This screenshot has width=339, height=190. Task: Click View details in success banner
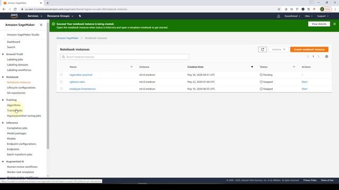(x=319, y=24)
